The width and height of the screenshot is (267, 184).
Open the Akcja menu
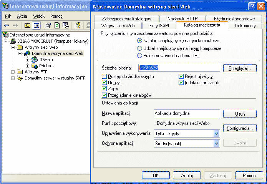tap(22, 16)
